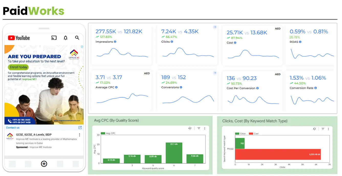The width and height of the screenshot is (342, 176).
Task: Open the three-dot menu beside the GCSE ad listing
Action: pos(80,135)
